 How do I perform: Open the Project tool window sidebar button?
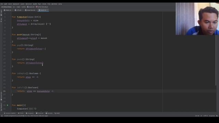pyautogui.click(x=1, y=13)
